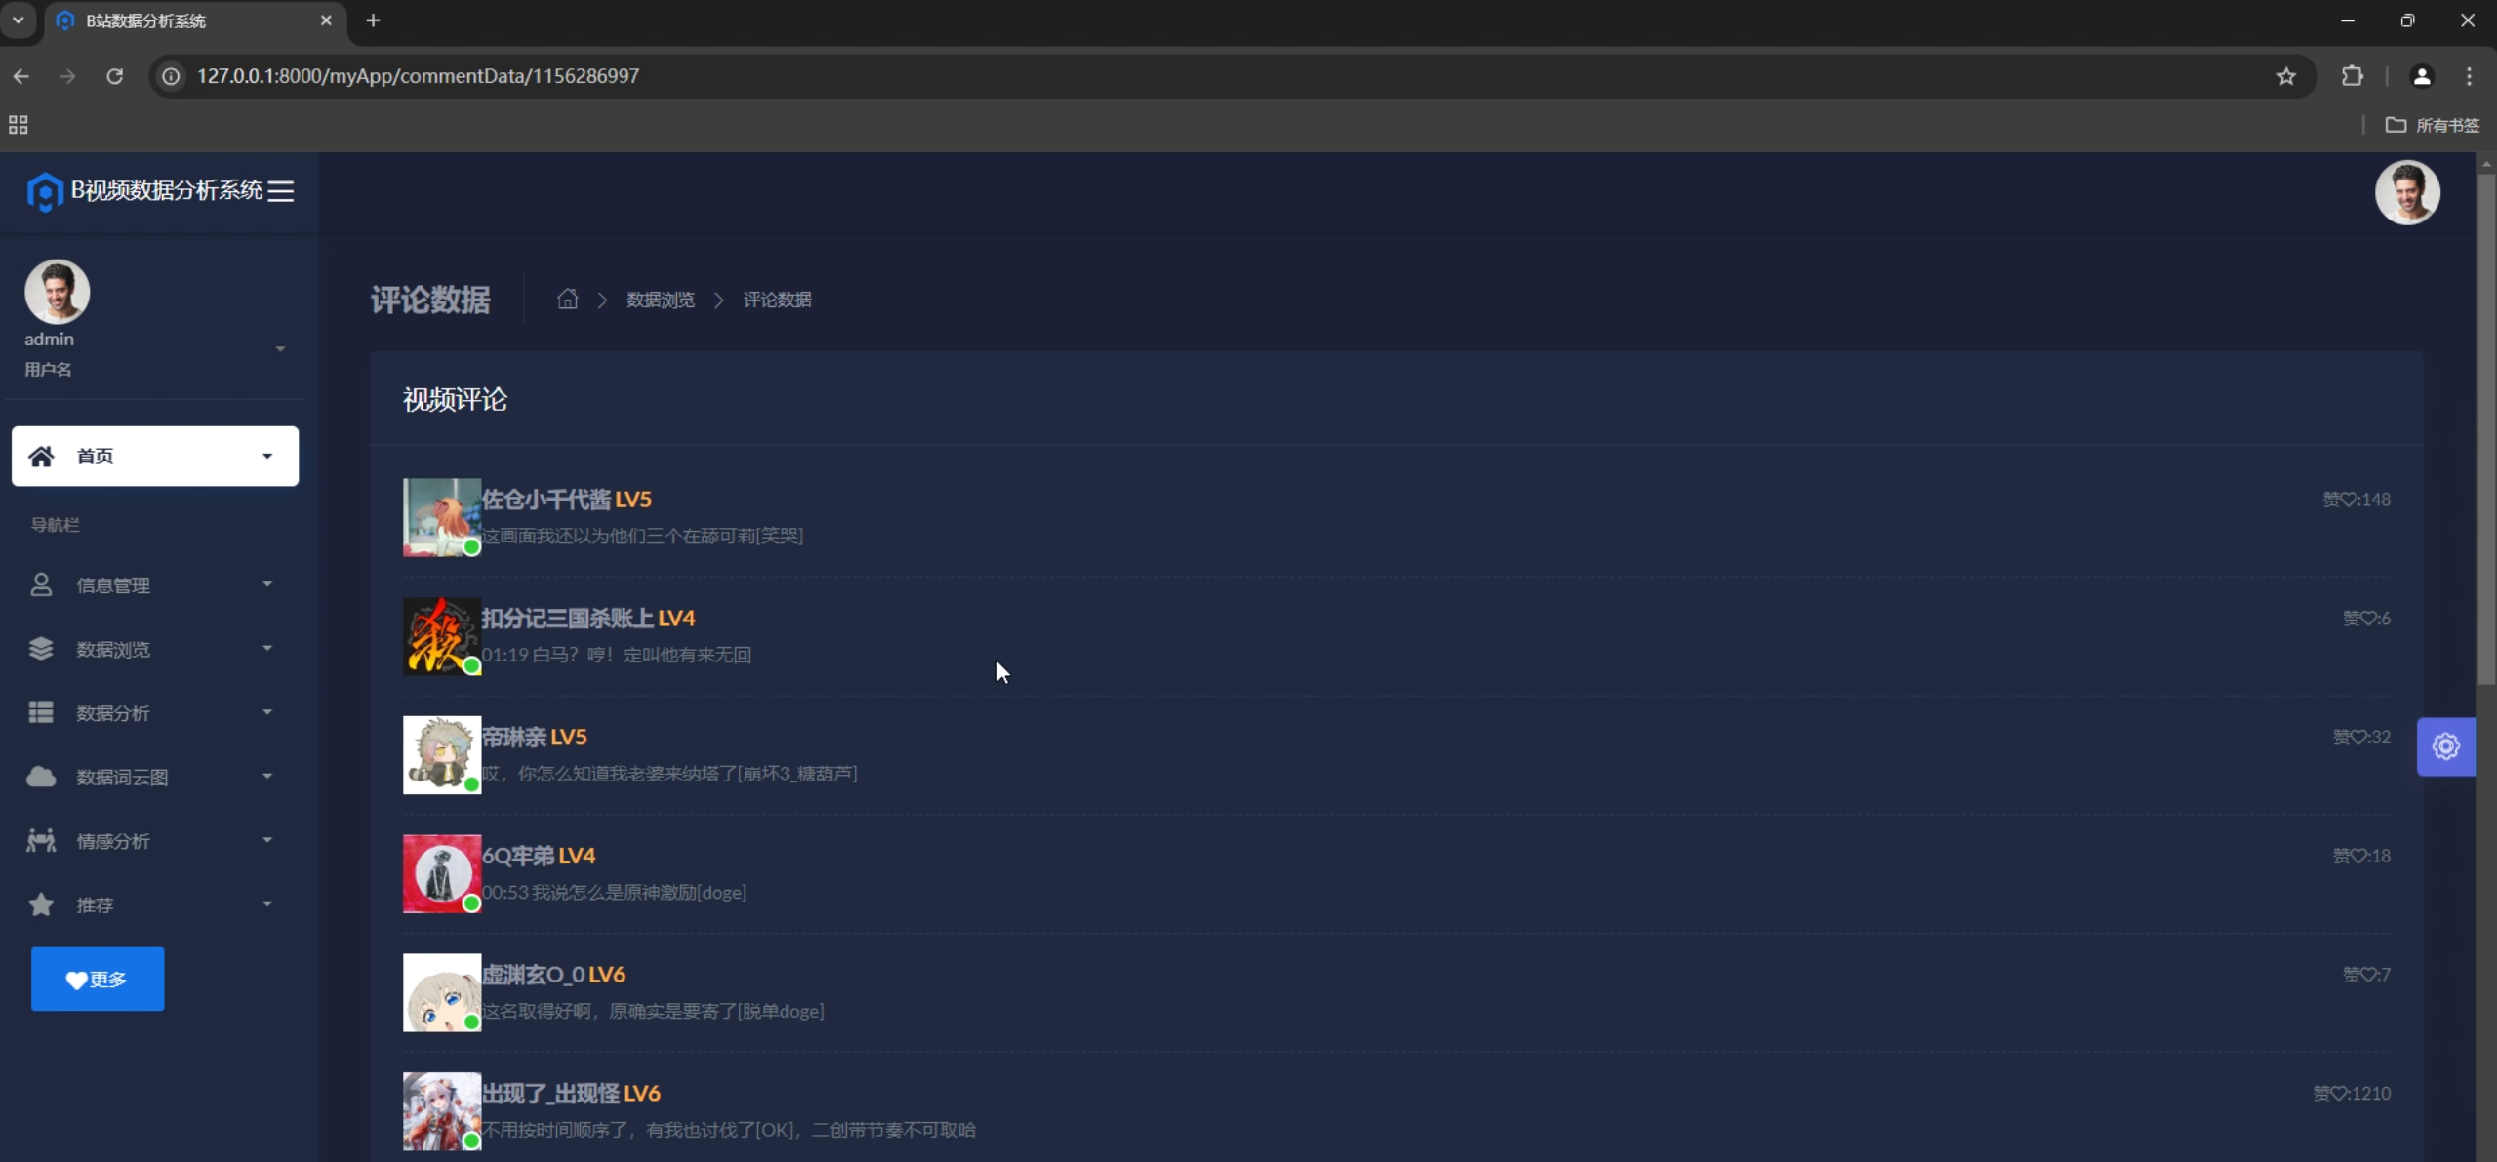Screen dimensions: 2497x1162
Task: Expand the admin user dropdown arrow
Action: tap(280, 349)
